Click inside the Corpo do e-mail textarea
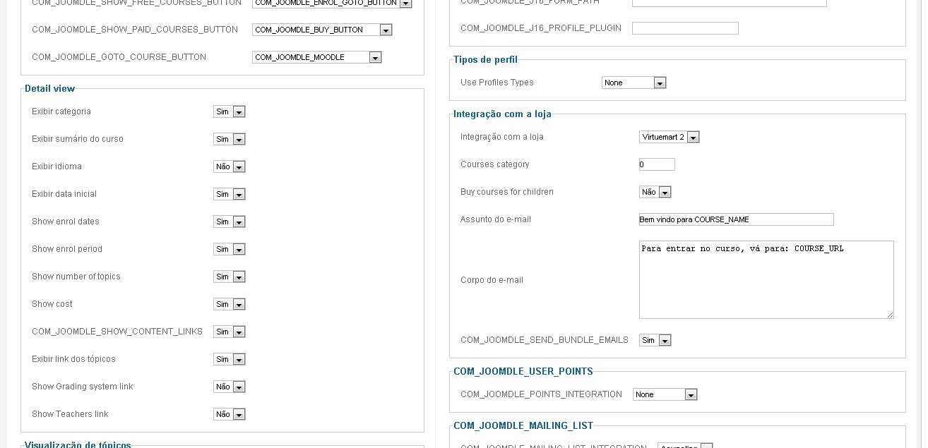 (x=766, y=280)
